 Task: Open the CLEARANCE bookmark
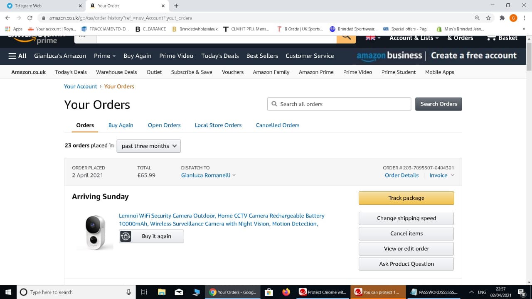tap(150, 29)
